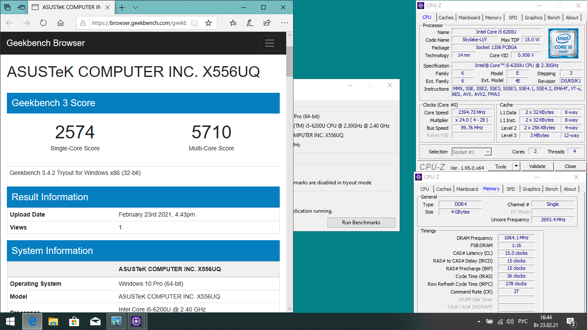Open SPD tab in upper CPU-Z

(513, 18)
